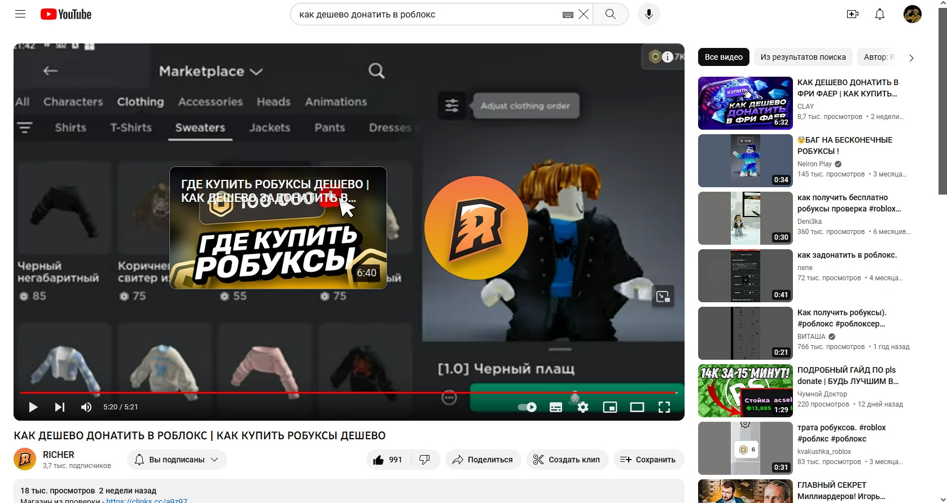This screenshot has height=503, width=947.
Task: Seek on the red video progress bar
Action: click(349, 392)
